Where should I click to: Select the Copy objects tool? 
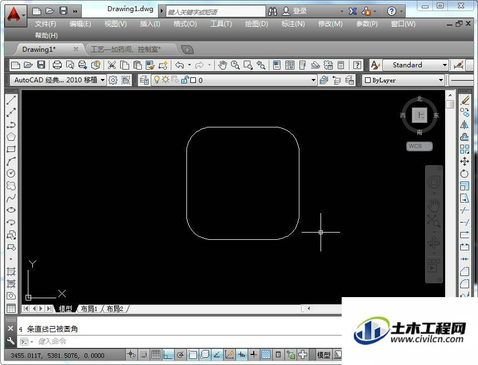pos(465,112)
